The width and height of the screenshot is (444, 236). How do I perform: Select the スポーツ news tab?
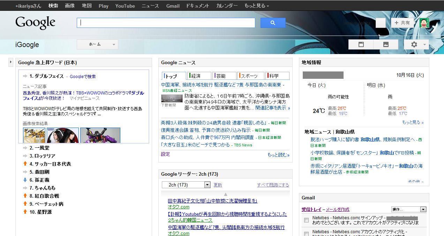(x=250, y=76)
